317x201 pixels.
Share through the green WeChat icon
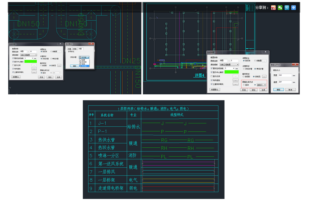[280, 8]
